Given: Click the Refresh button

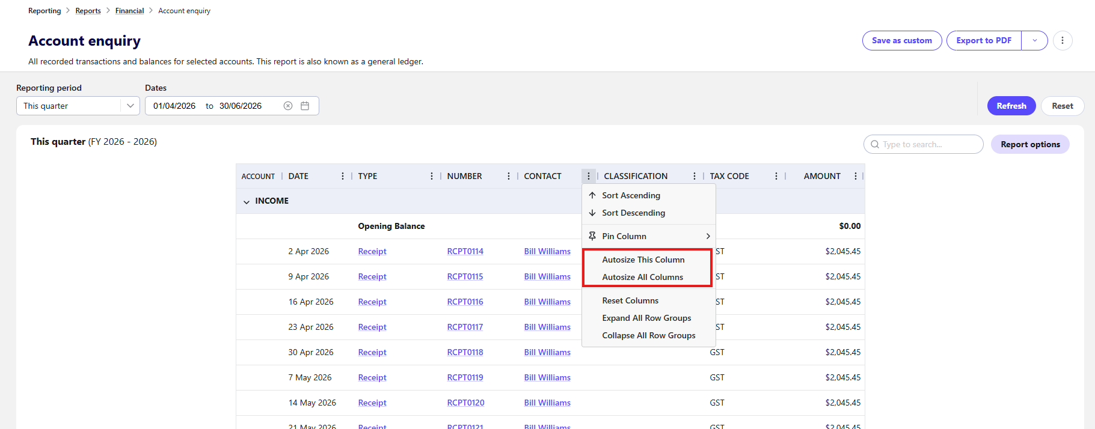Looking at the screenshot, I should [1011, 106].
